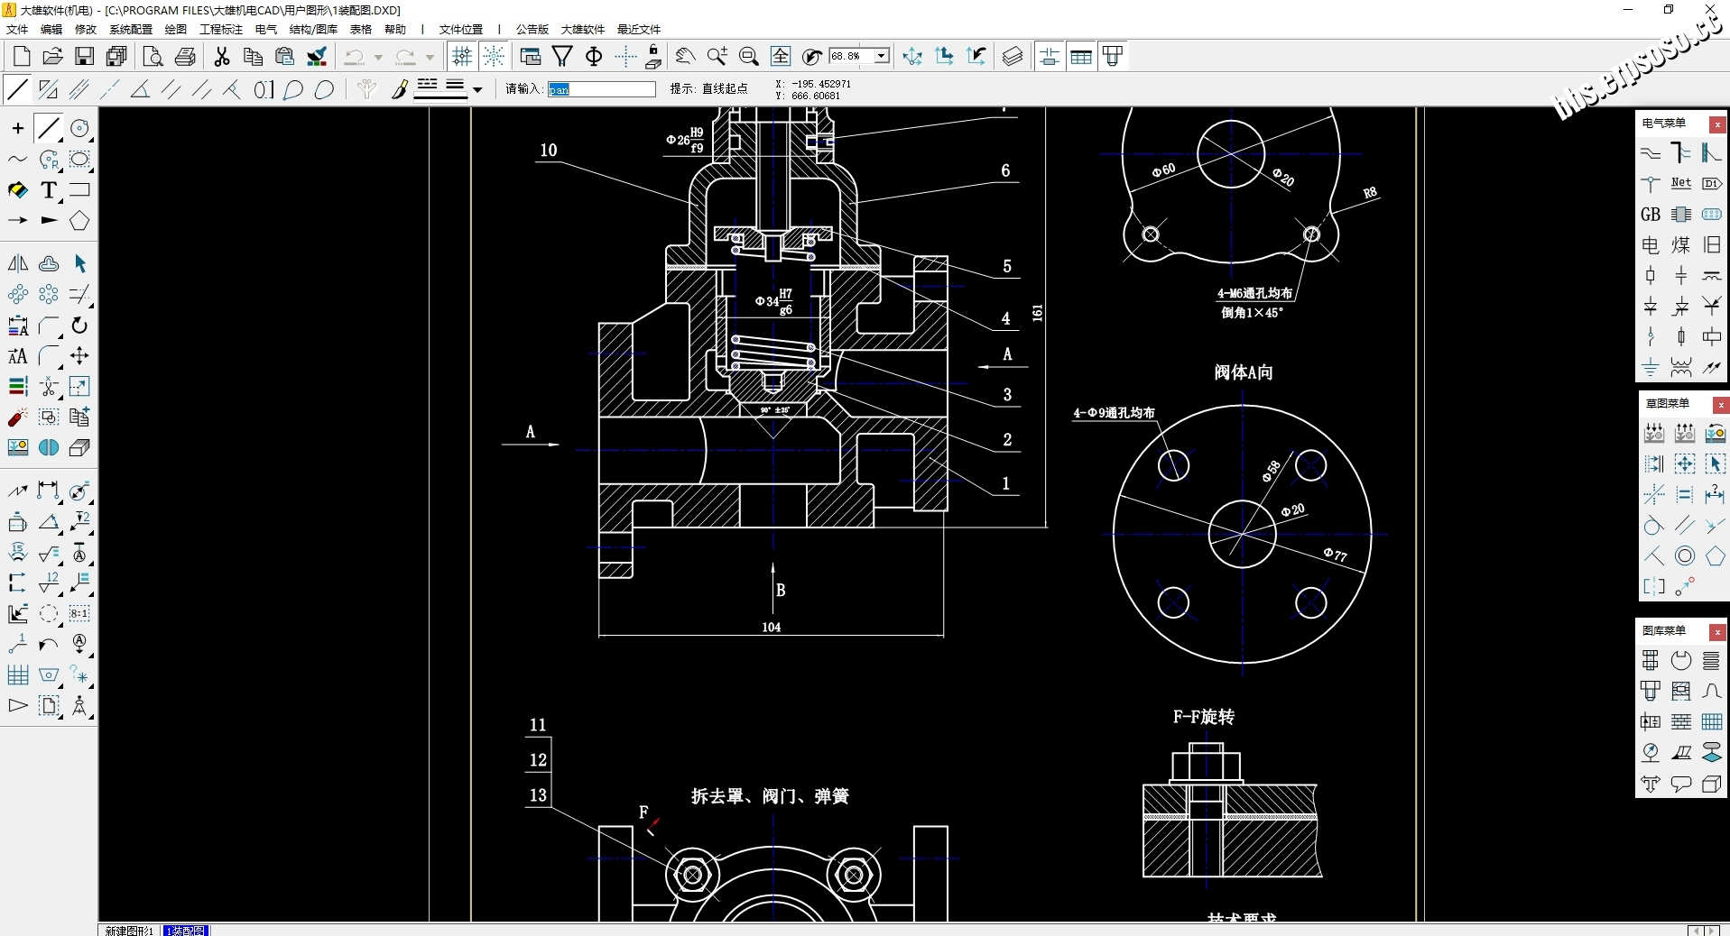Click the 公告版 item
Image resolution: width=1730 pixels, height=936 pixels.
click(x=532, y=29)
